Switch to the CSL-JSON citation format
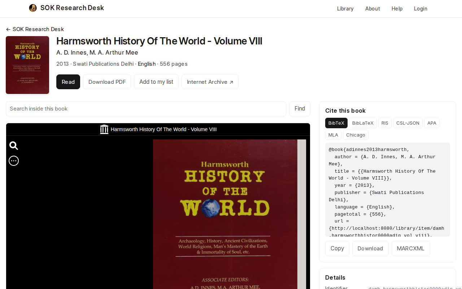 pyautogui.click(x=408, y=123)
